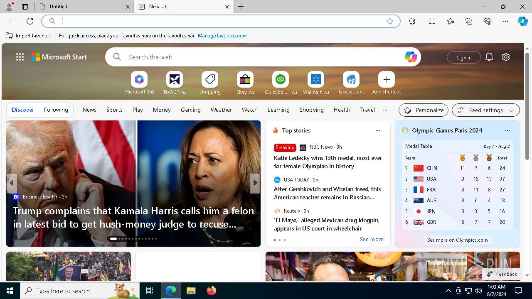Open the notifications bell
This screenshot has height=299, width=532.
pyautogui.click(x=489, y=57)
